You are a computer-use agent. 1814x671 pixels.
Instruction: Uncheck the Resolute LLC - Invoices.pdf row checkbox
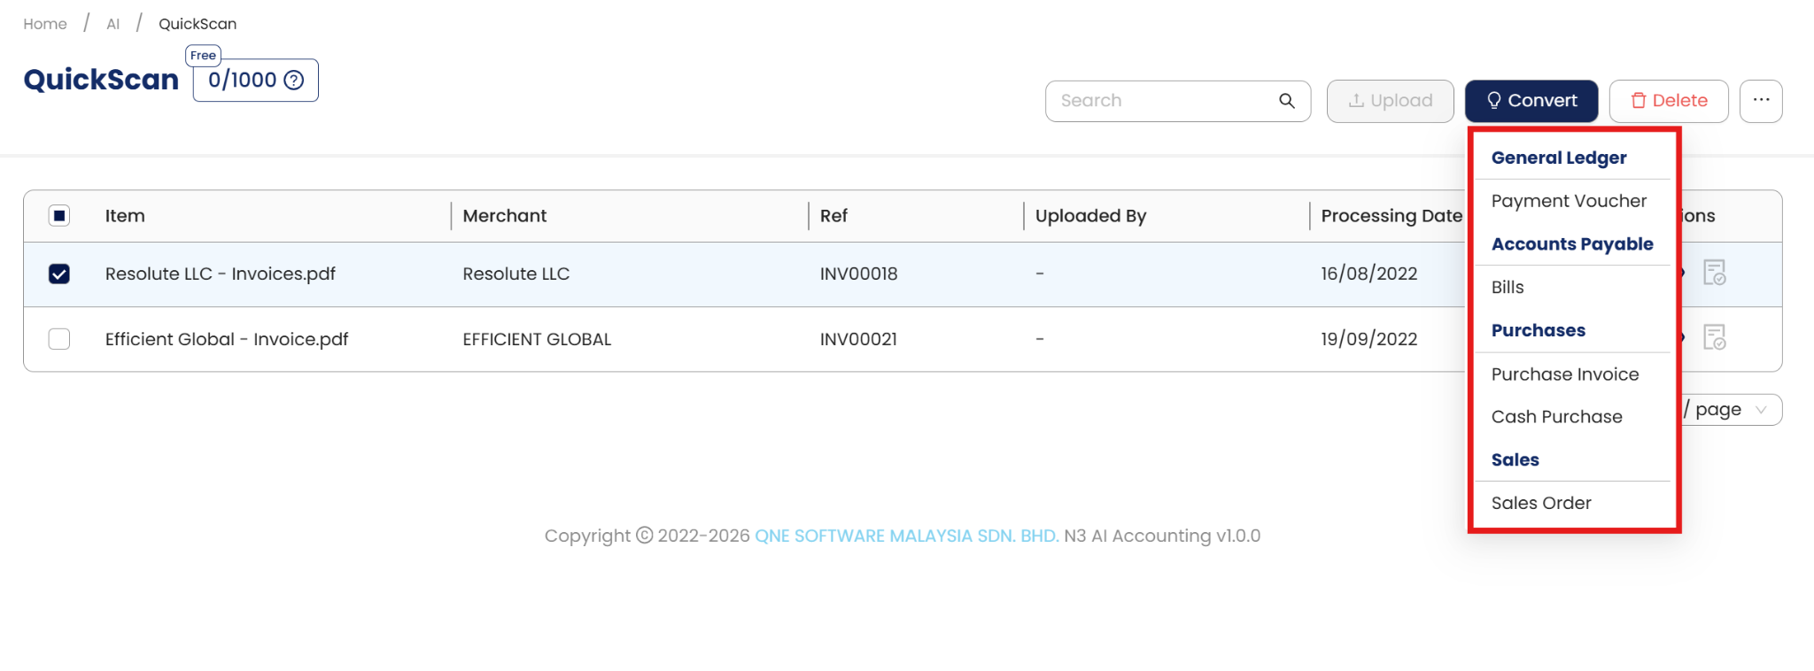pyautogui.click(x=59, y=274)
